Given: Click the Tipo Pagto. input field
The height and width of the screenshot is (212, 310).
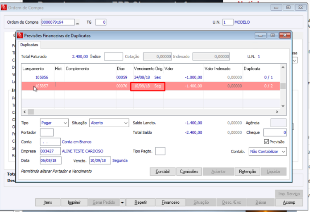Looking at the screenshot, I should [x=160, y=151].
